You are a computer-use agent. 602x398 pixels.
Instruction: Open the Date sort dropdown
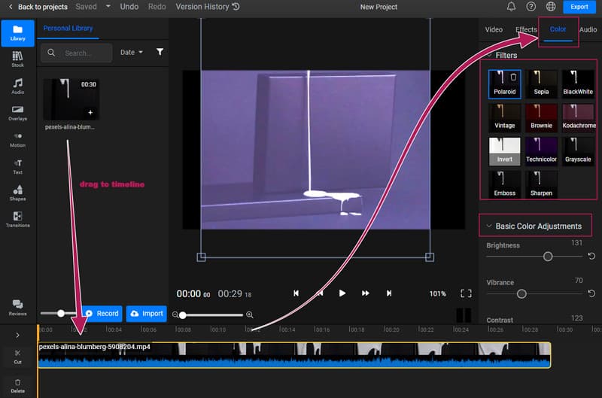pyautogui.click(x=132, y=53)
